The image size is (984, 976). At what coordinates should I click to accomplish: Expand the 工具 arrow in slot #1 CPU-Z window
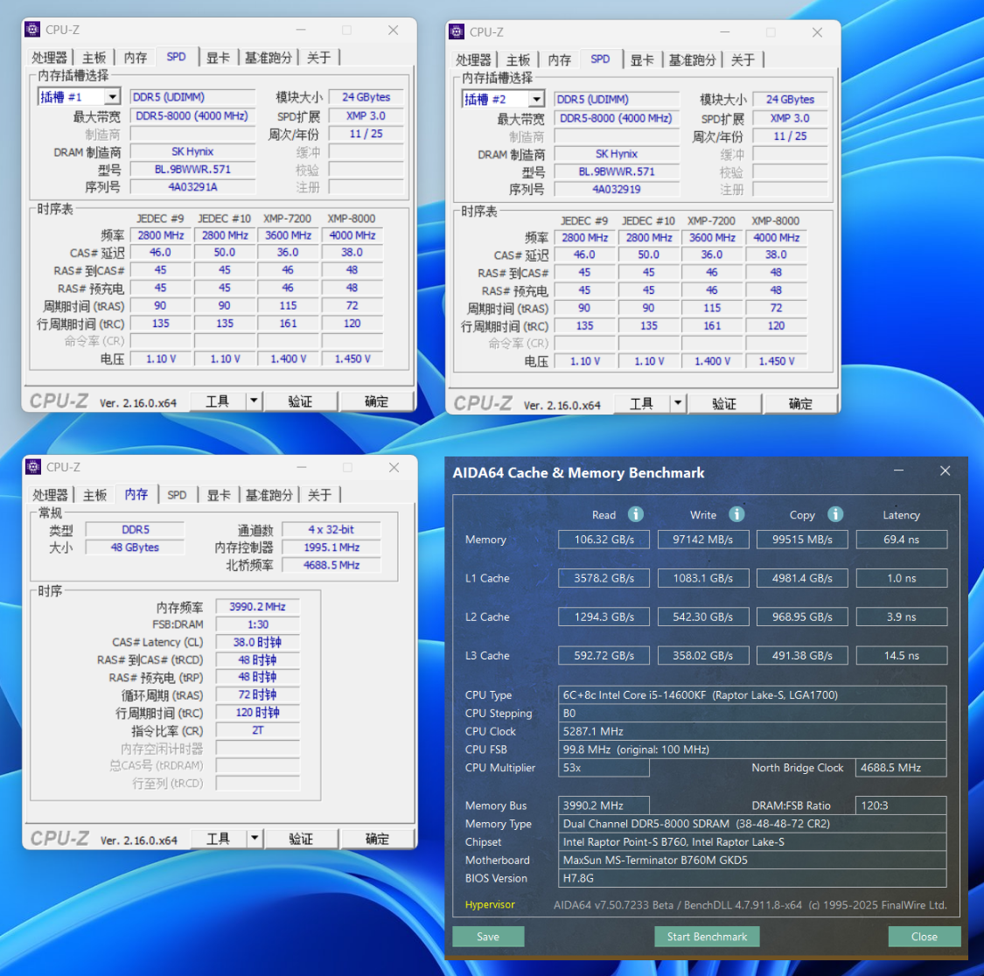pos(254,401)
